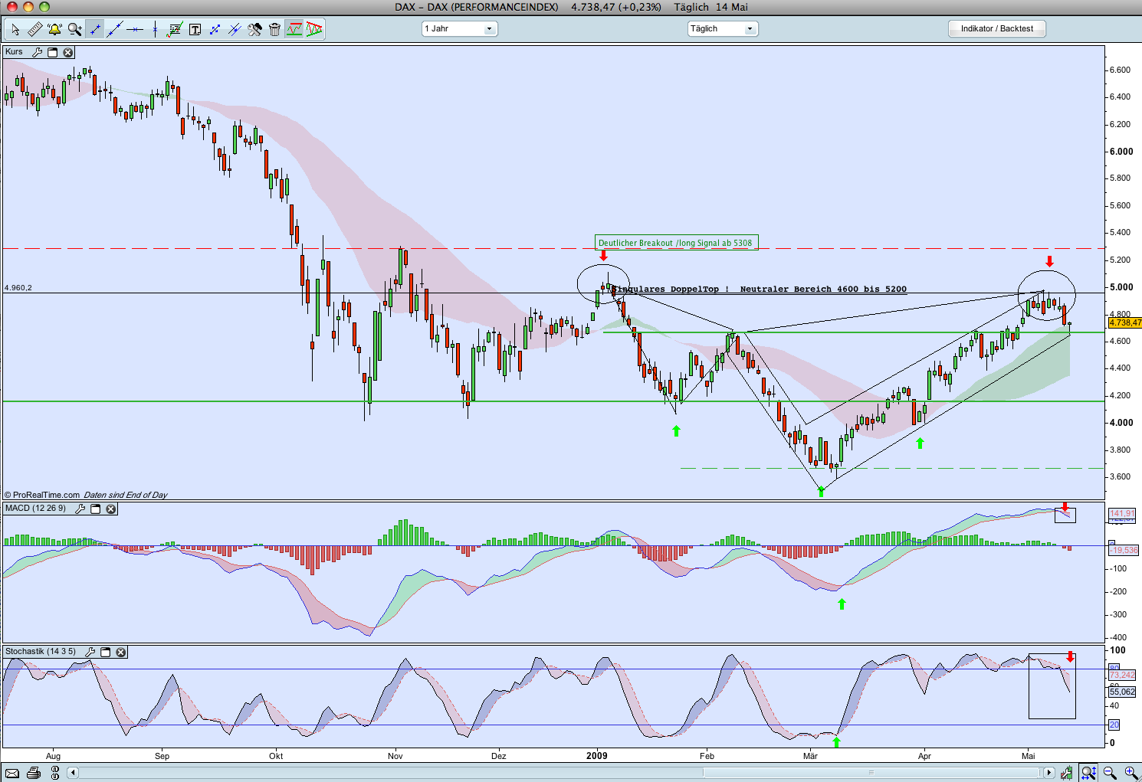
Task: Close the Stochastik indicator panel
Action: [121, 652]
